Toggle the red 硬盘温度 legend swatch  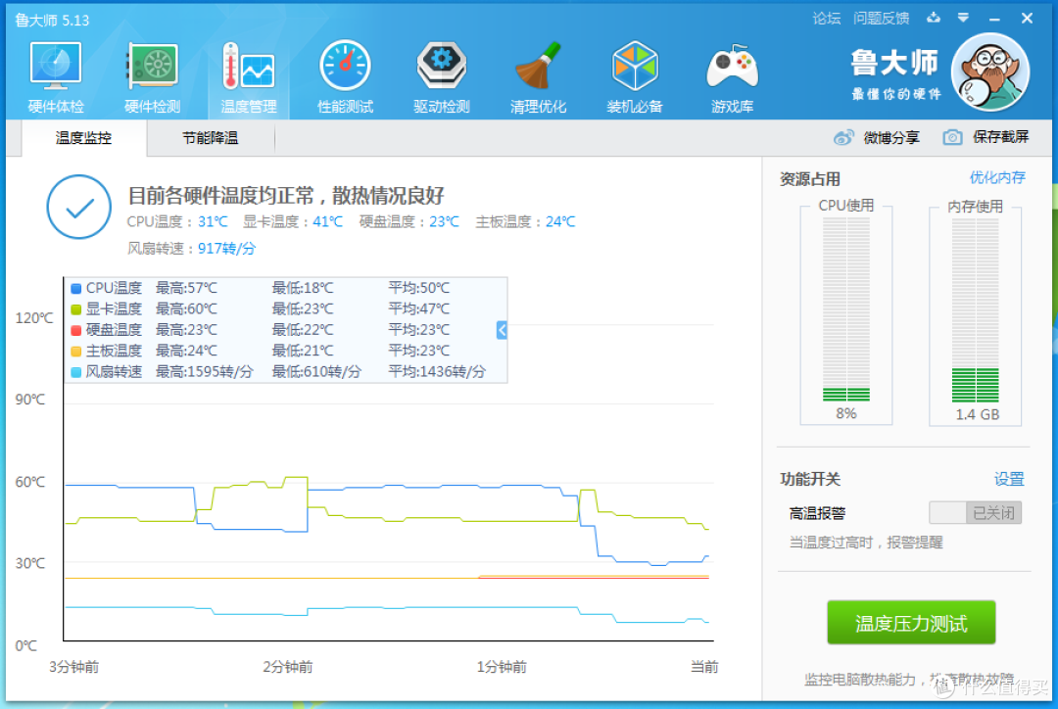pyautogui.click(x=75, y=331)
